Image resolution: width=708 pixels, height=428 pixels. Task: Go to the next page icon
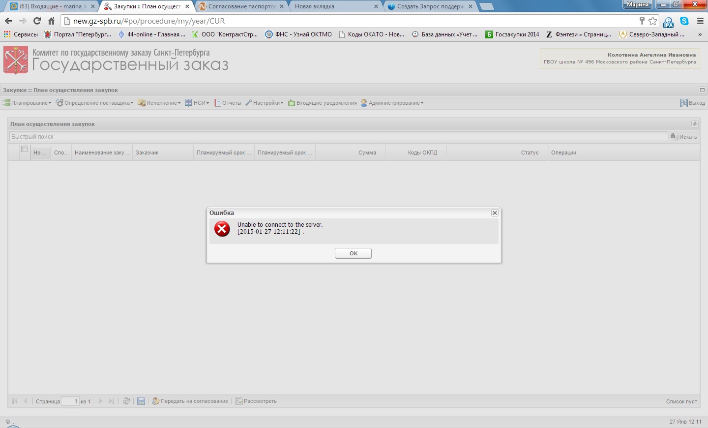coord(101,401)
